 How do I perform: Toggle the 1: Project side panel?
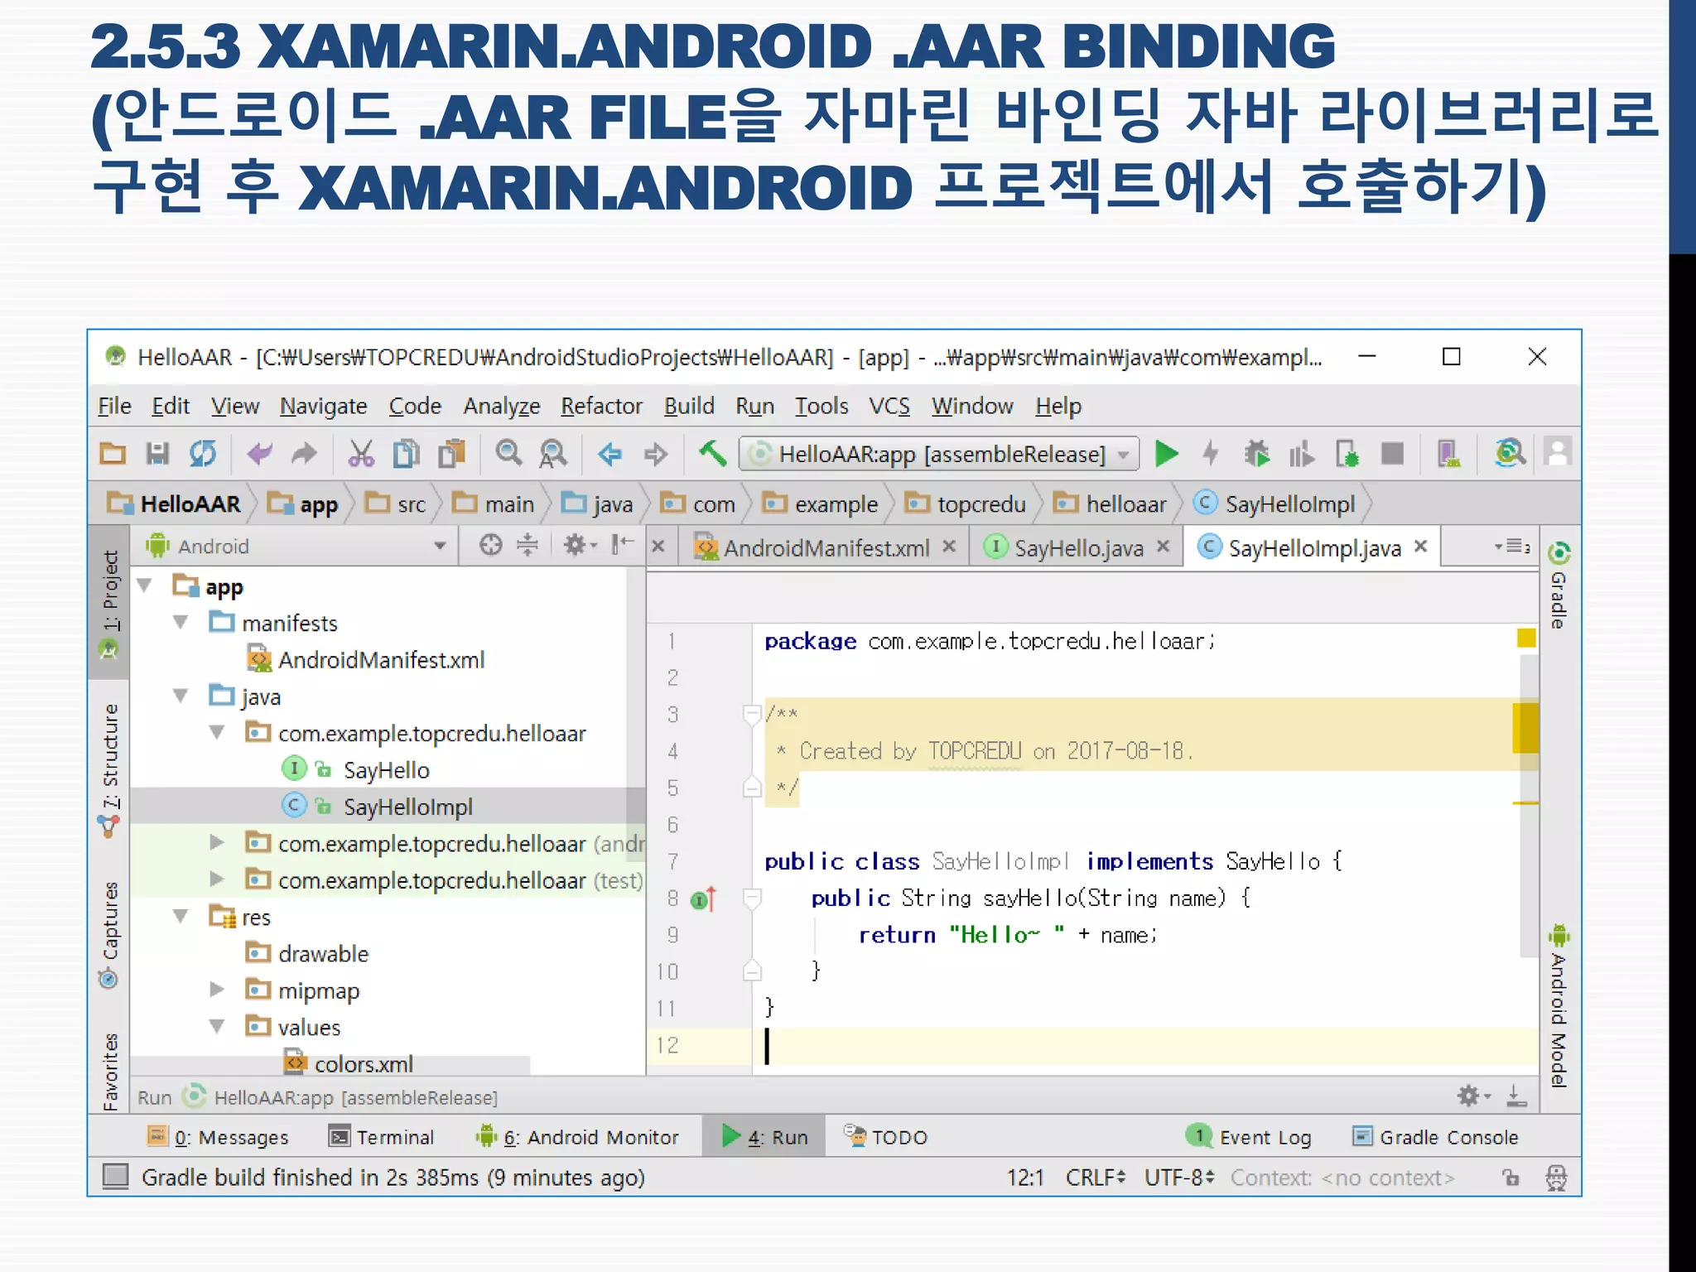click(x=109, y=602)
